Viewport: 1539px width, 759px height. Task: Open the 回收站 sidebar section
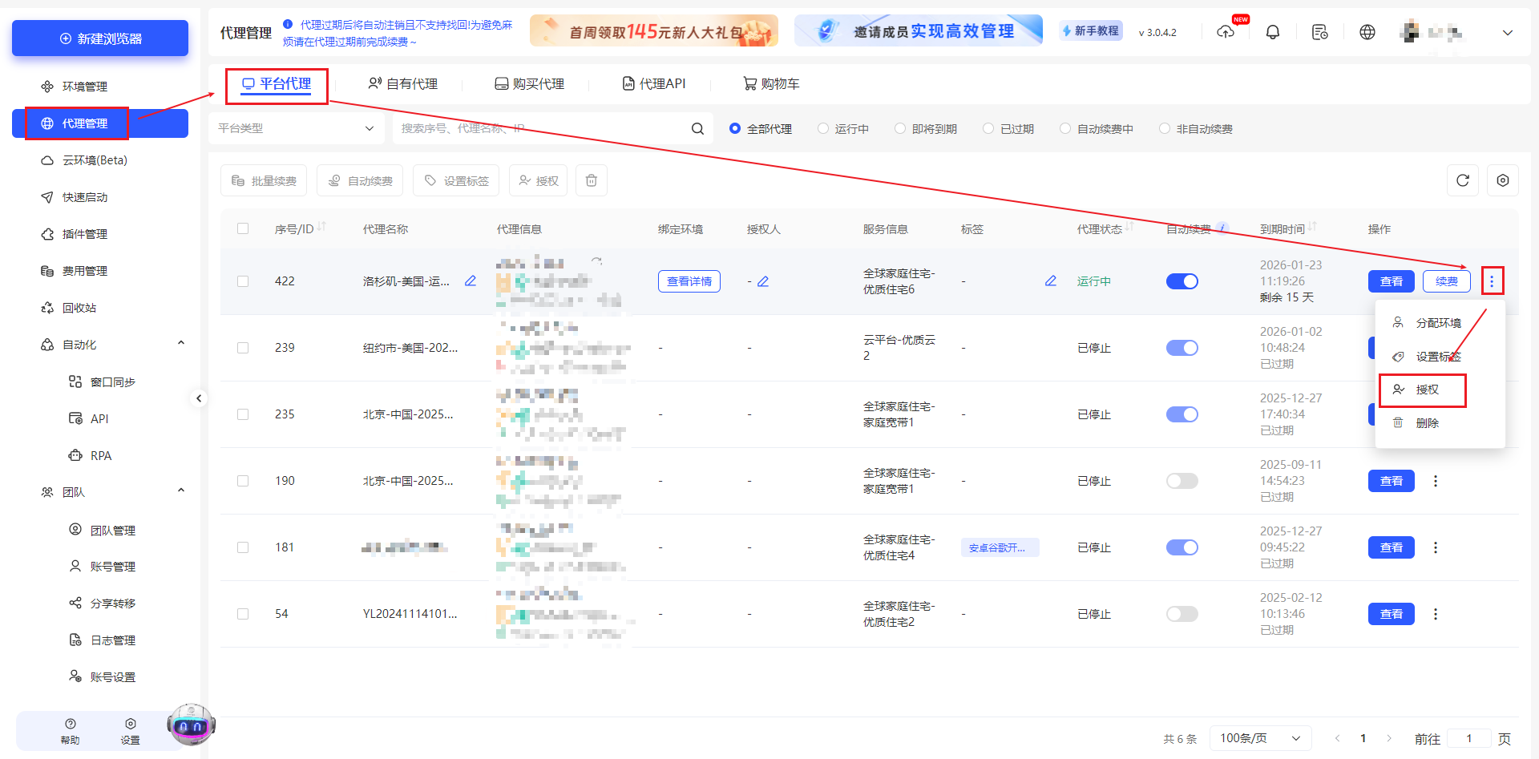(x=79, y=307)
